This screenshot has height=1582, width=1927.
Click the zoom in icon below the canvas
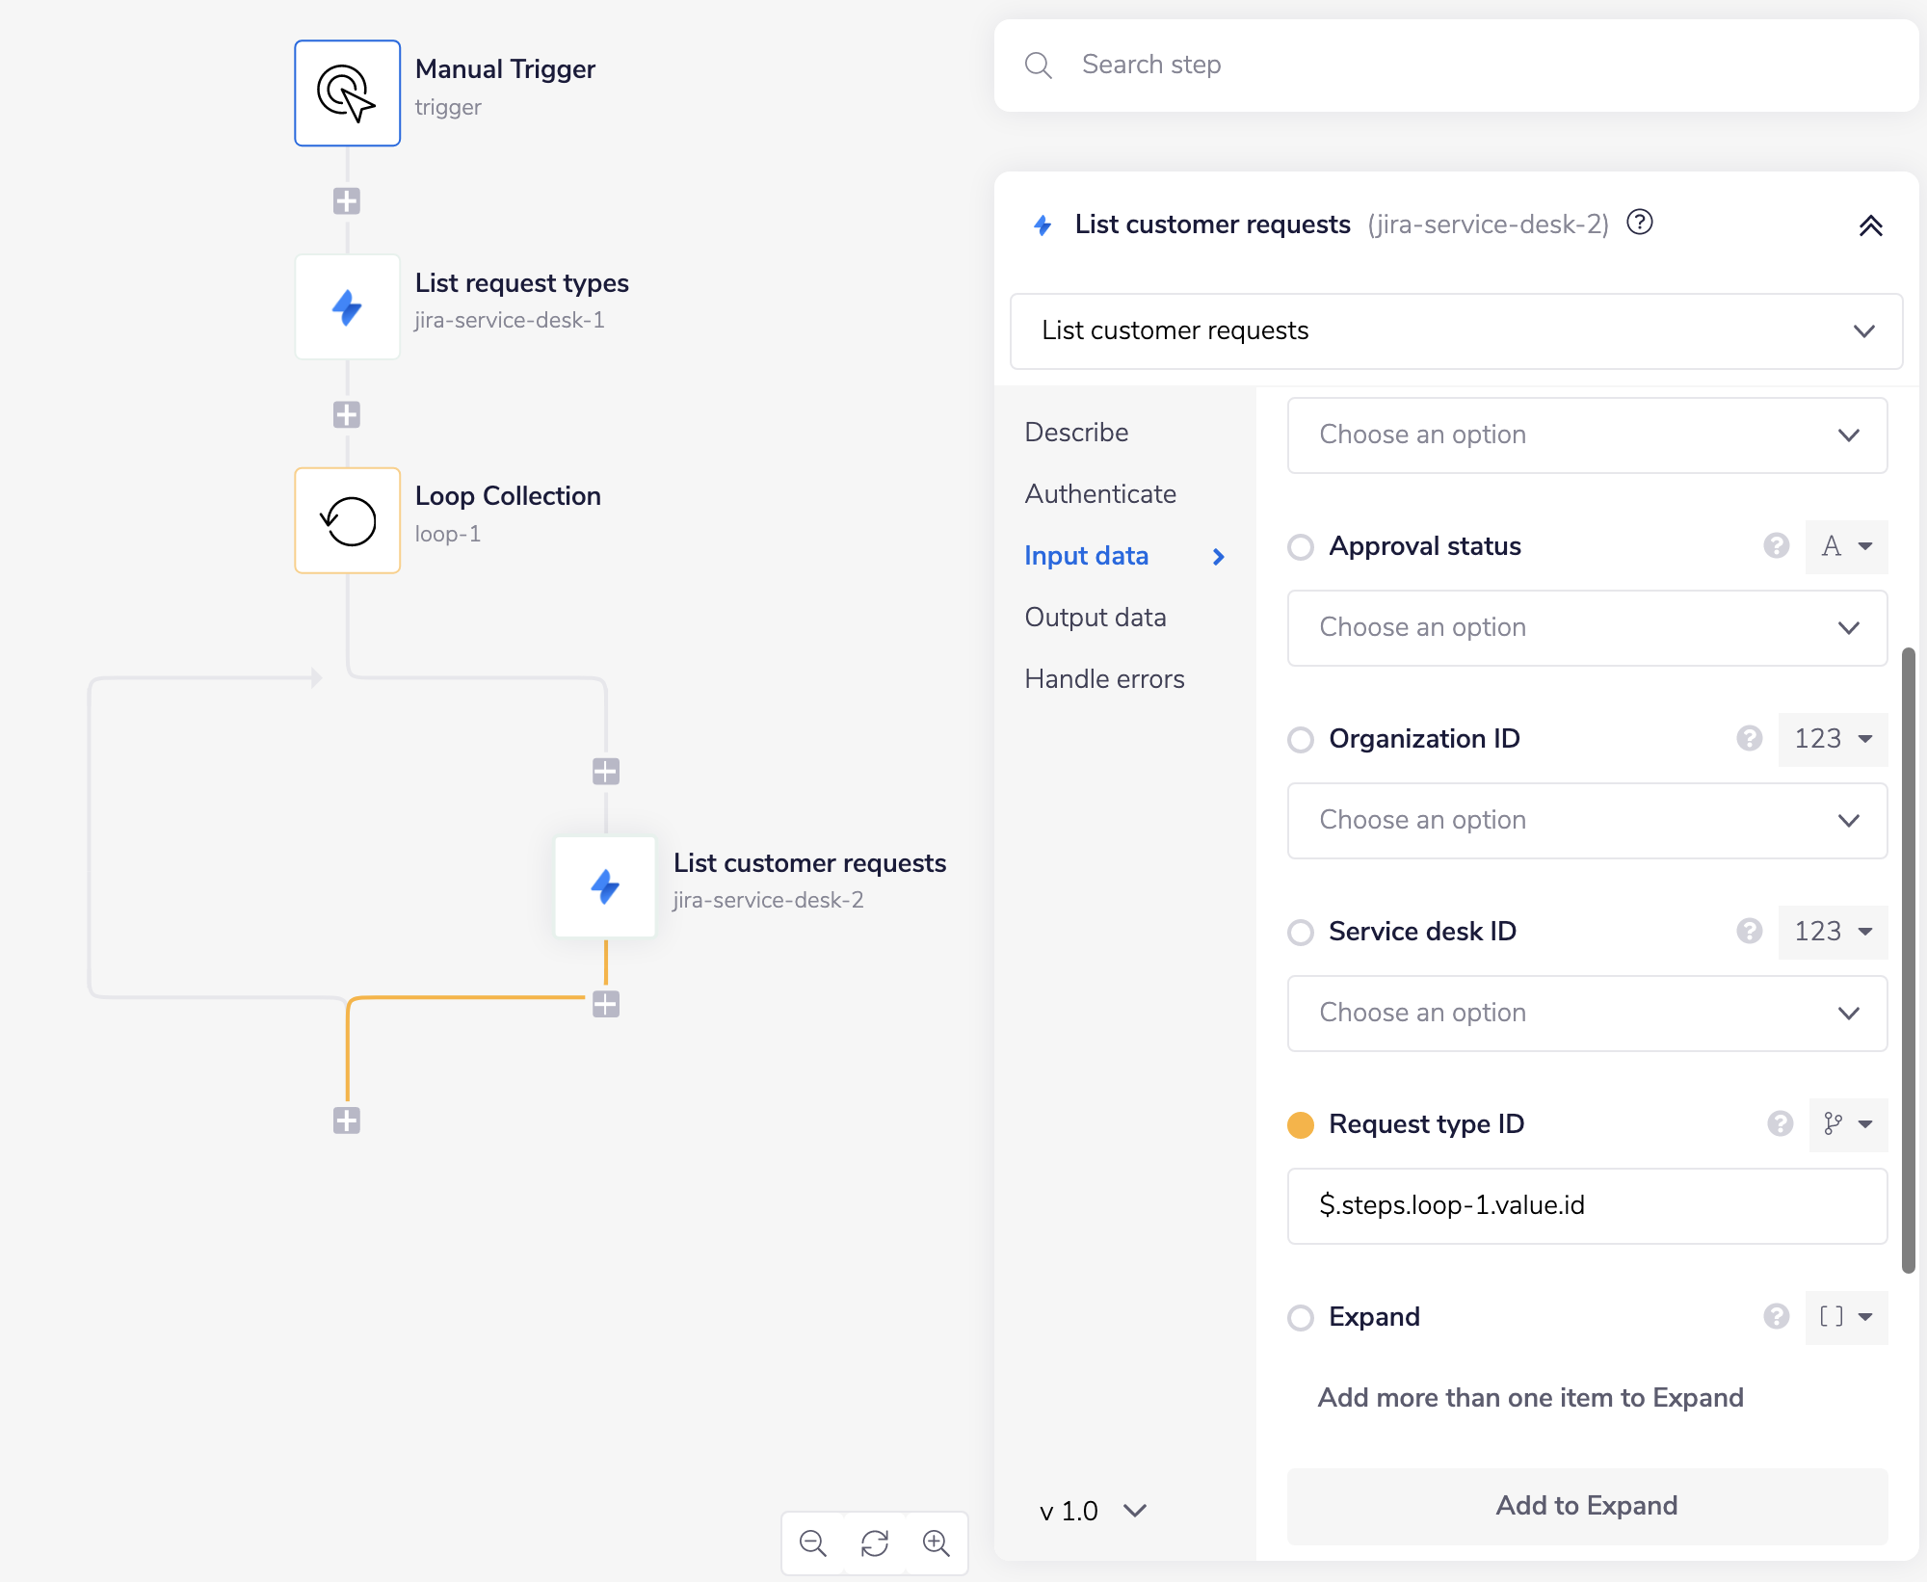click(936, 1543)
